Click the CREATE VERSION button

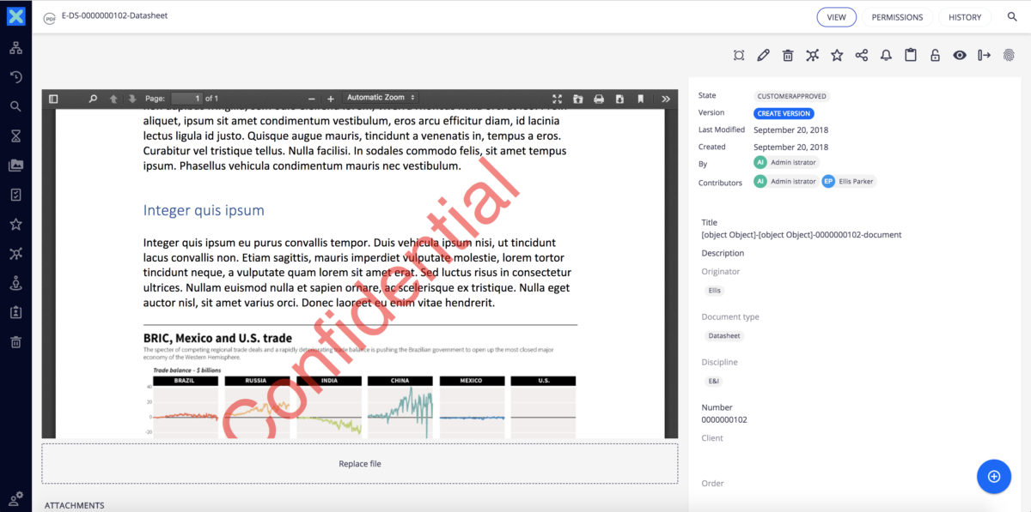coord(784,113)
